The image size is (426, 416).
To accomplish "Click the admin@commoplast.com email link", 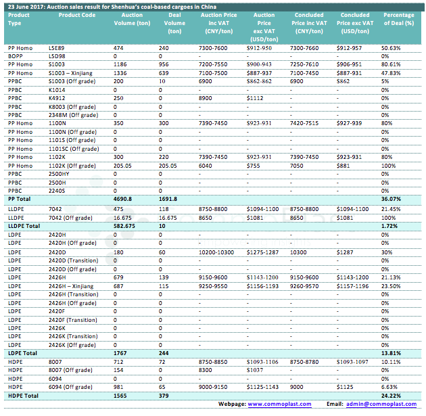I will tap(381, 404).
